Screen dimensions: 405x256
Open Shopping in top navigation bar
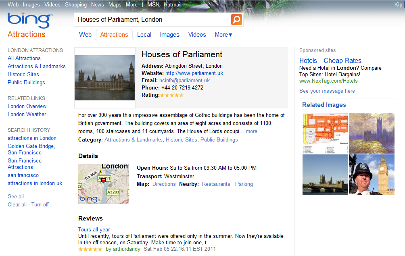[x=76, y=5]
